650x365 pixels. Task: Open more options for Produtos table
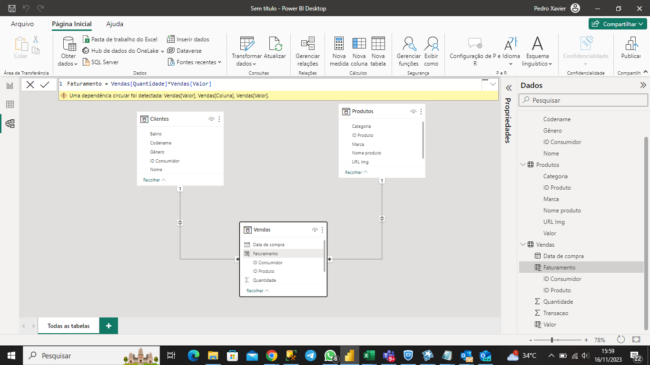pyautogui.click(x=421, y=112)
